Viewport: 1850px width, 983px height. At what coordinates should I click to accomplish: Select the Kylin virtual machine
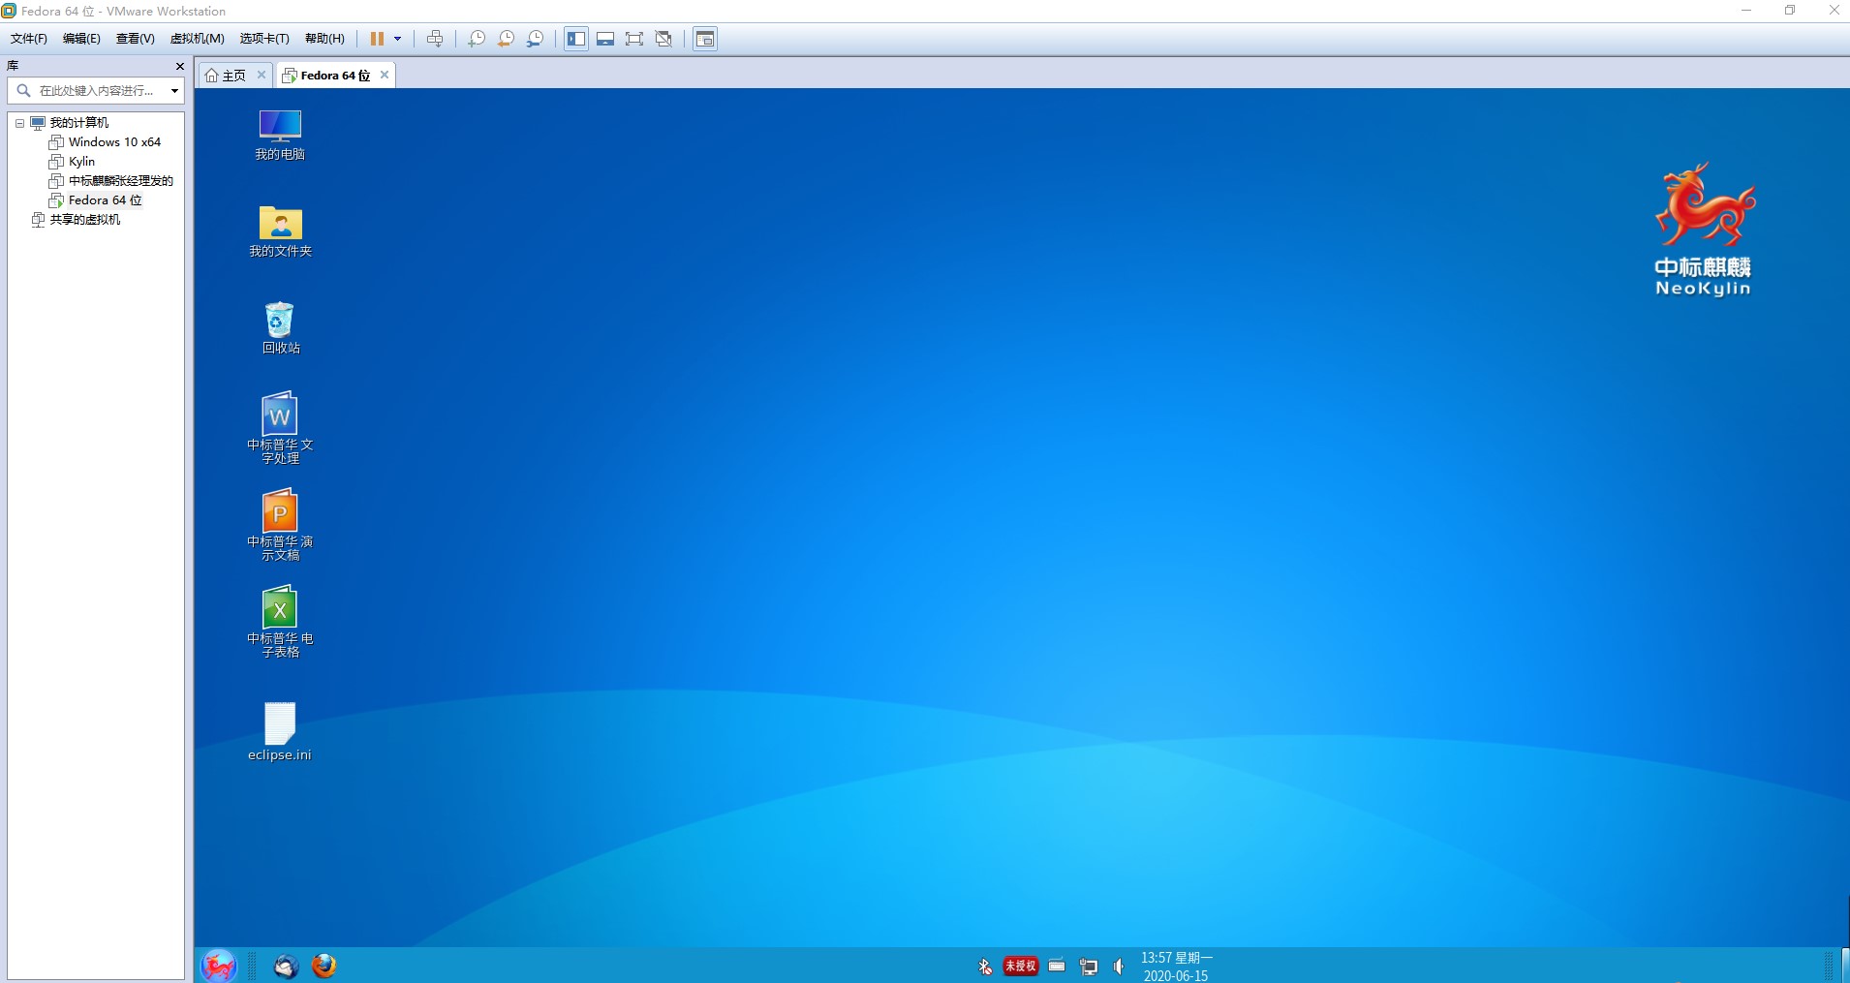(x=81, y=162)
